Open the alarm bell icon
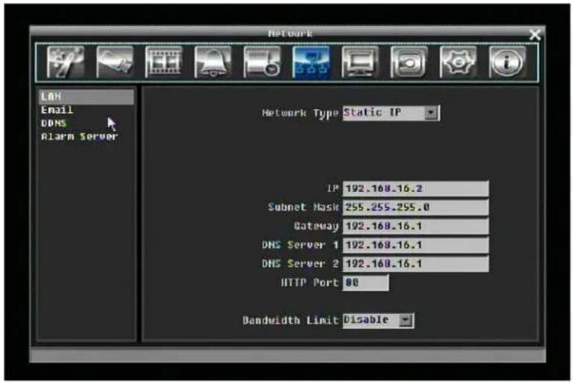The height and width of the screenshot is (383, 573). tap(213, 62)
